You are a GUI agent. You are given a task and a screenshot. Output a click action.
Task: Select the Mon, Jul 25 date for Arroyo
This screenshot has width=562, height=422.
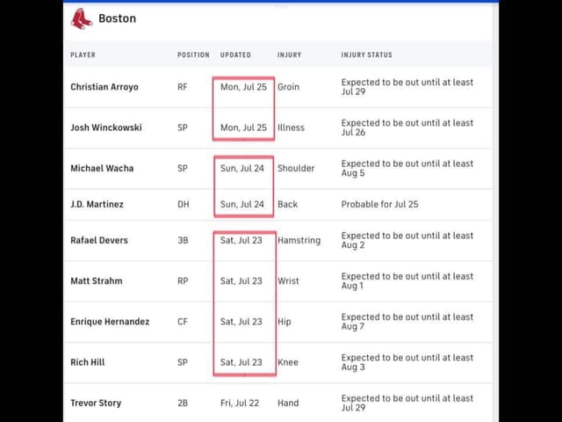click(x=244, y=87)
